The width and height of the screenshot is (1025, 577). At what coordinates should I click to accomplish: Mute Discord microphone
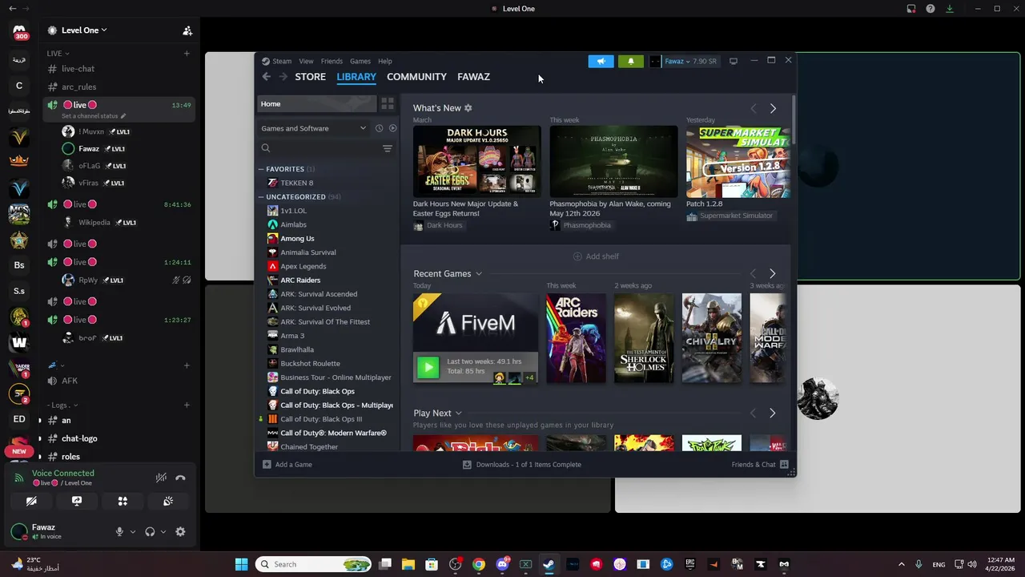click(x=119, y=531)
